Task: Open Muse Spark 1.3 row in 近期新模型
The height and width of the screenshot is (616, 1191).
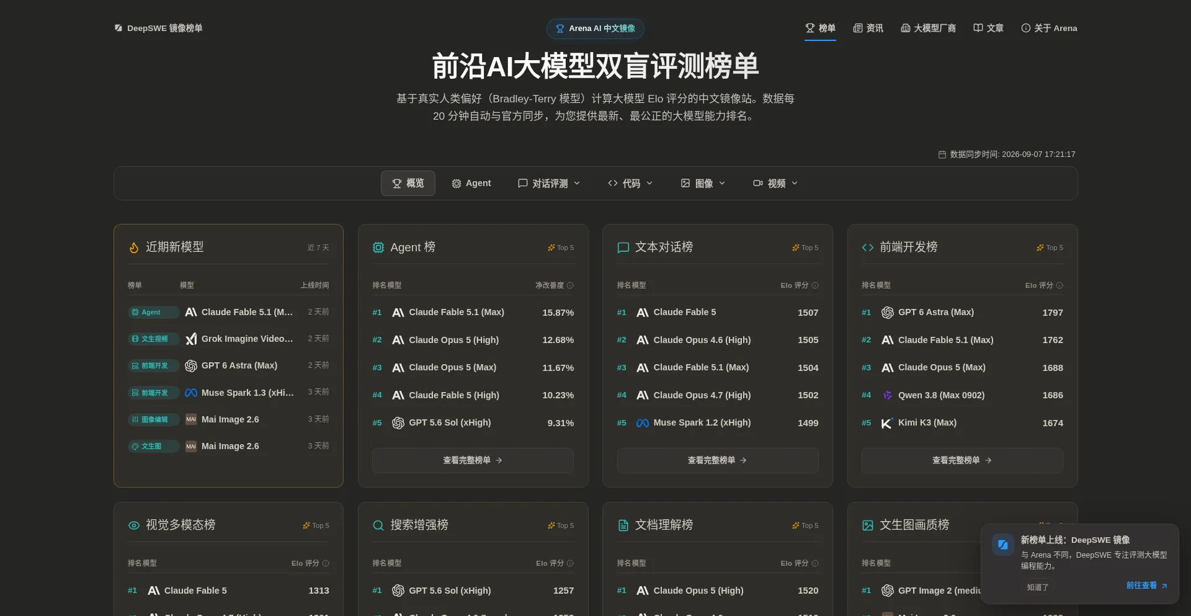Action: [228, 393]
